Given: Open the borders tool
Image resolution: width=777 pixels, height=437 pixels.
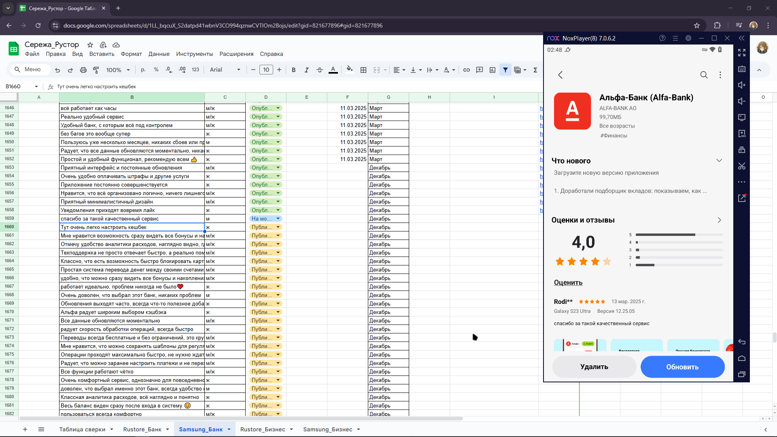Looking at the screenshot, I should click(363, 70).
